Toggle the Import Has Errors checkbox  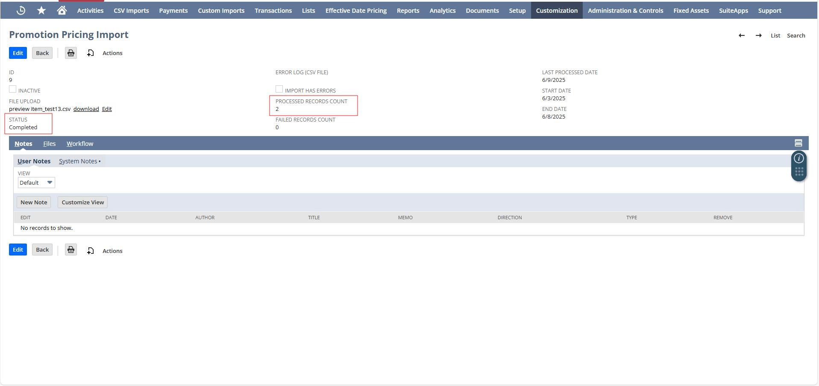[279, 89]
